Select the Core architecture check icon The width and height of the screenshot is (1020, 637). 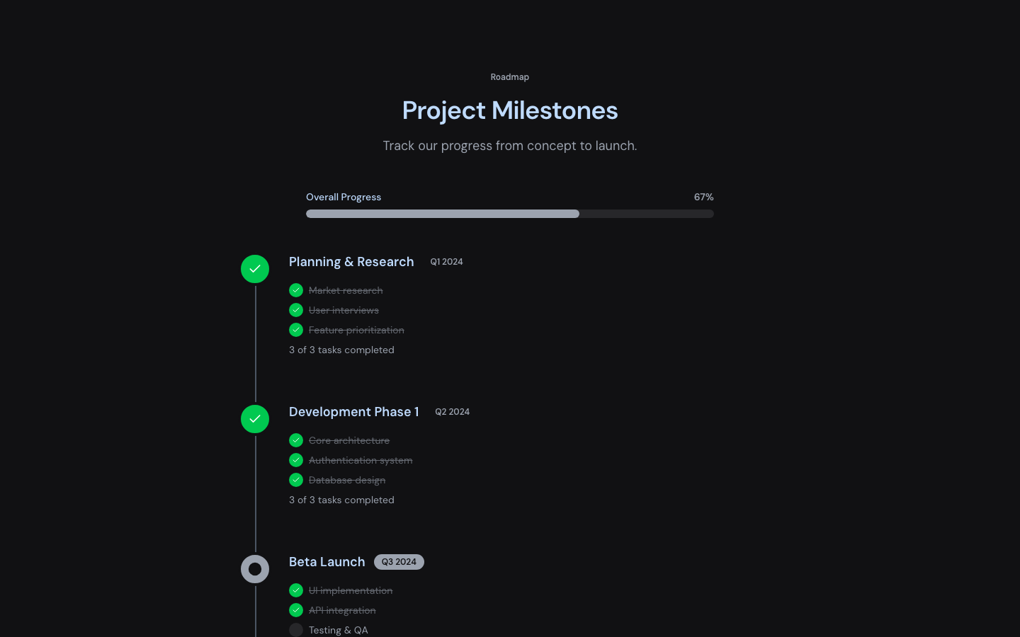(x=296, y=440)
